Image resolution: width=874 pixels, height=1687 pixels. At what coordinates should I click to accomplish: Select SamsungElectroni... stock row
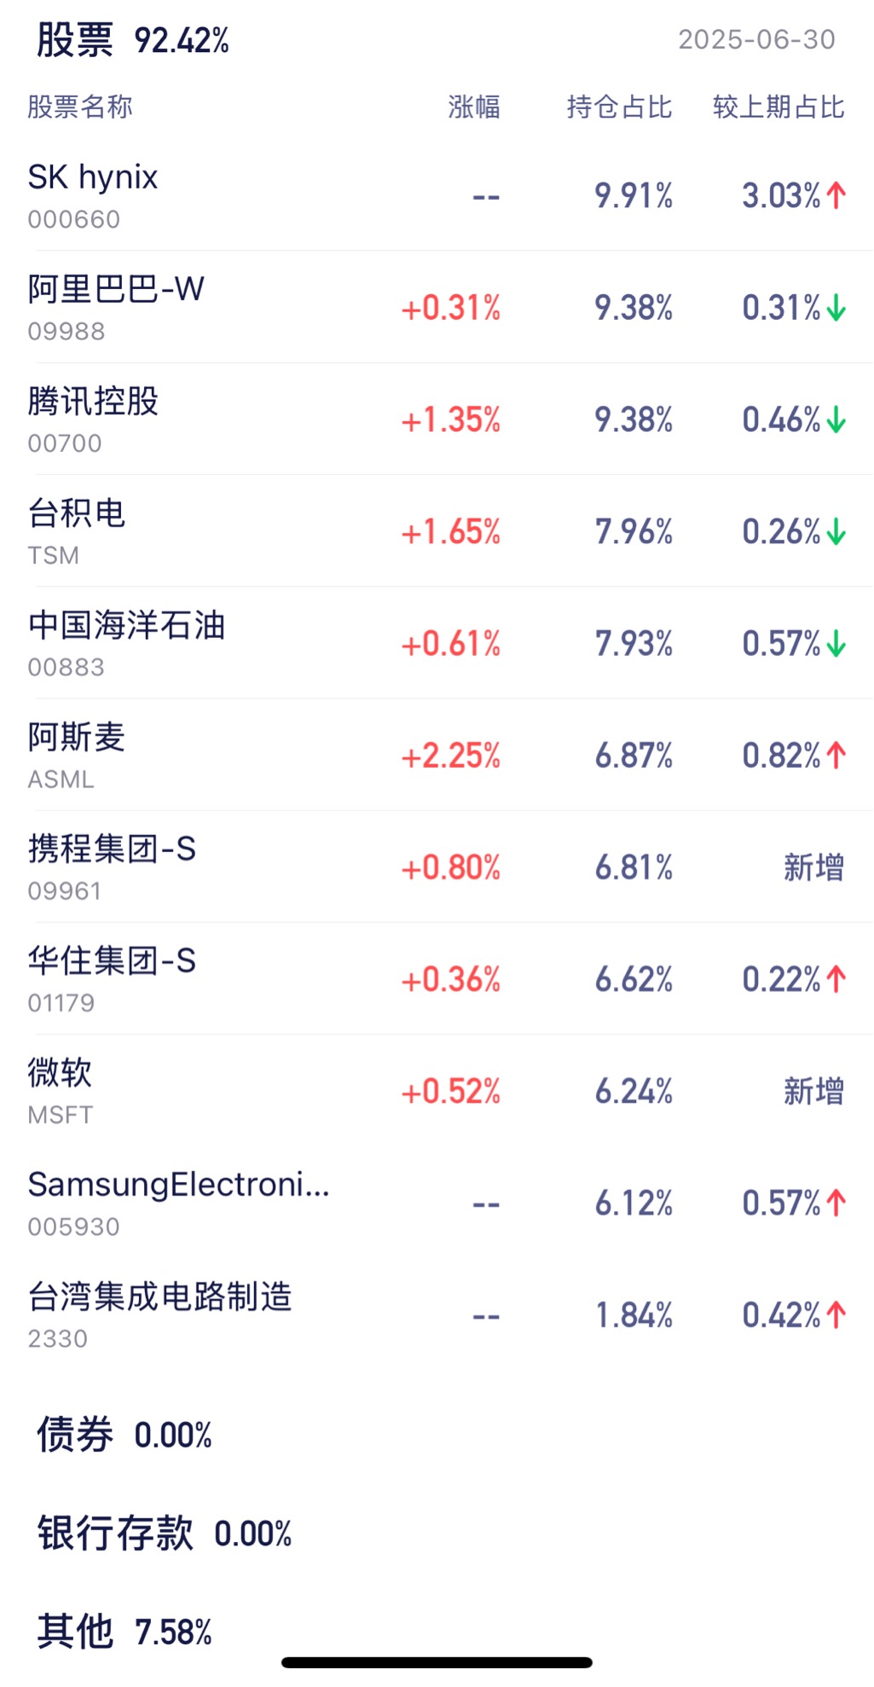click(x=437, y=1203)
